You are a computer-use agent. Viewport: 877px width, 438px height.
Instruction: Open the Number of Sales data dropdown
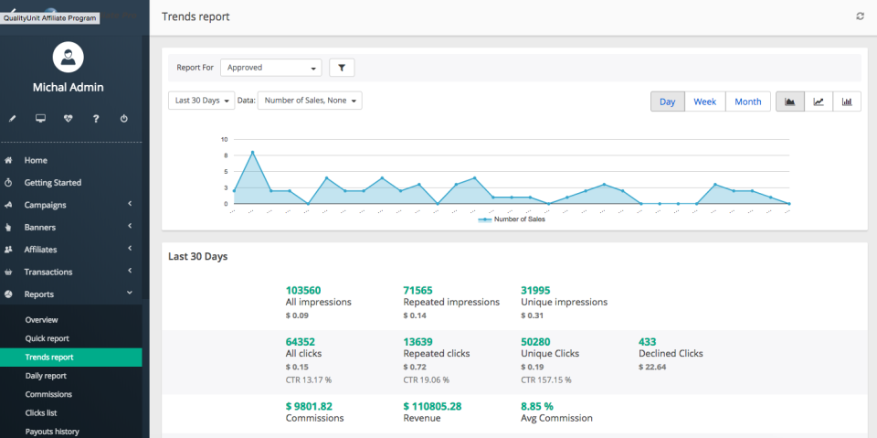click(310, 101)
